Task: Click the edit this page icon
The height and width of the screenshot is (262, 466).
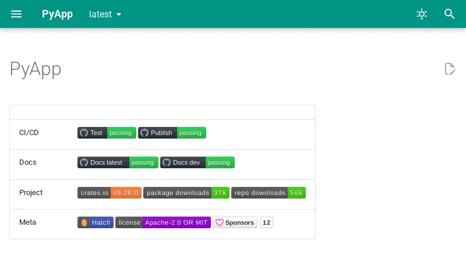Action: tap(450, 69)
